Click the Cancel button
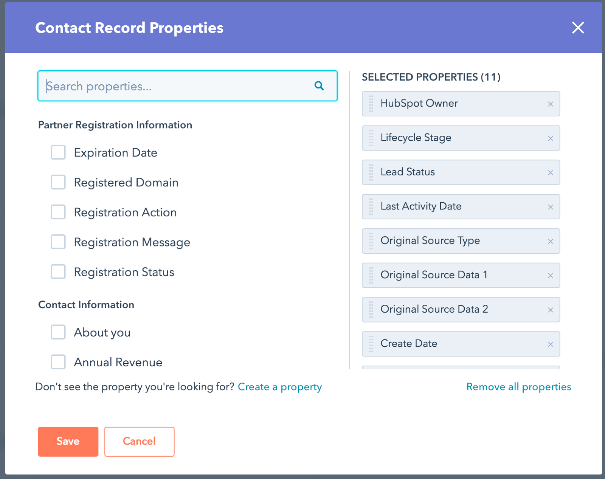The height and width of the screenshot is (479, 605). click(139, 442)
